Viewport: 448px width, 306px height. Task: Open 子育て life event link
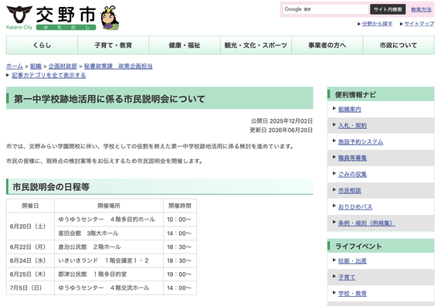[347, 277]
